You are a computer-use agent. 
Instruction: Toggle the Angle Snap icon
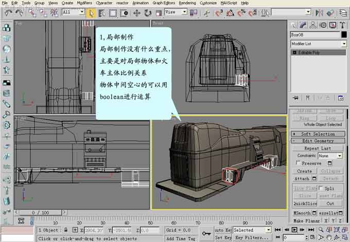[230, 13]
